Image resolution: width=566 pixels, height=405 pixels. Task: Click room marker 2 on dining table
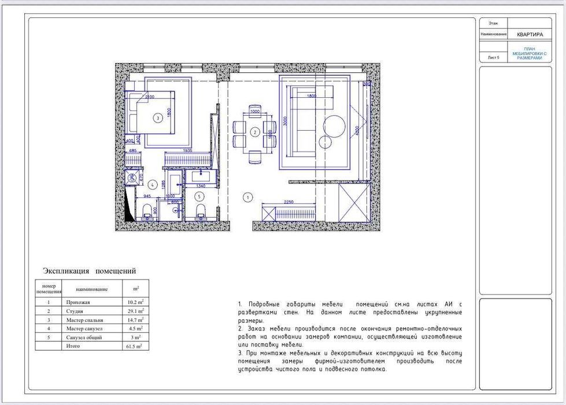click(x=255, y=132)
